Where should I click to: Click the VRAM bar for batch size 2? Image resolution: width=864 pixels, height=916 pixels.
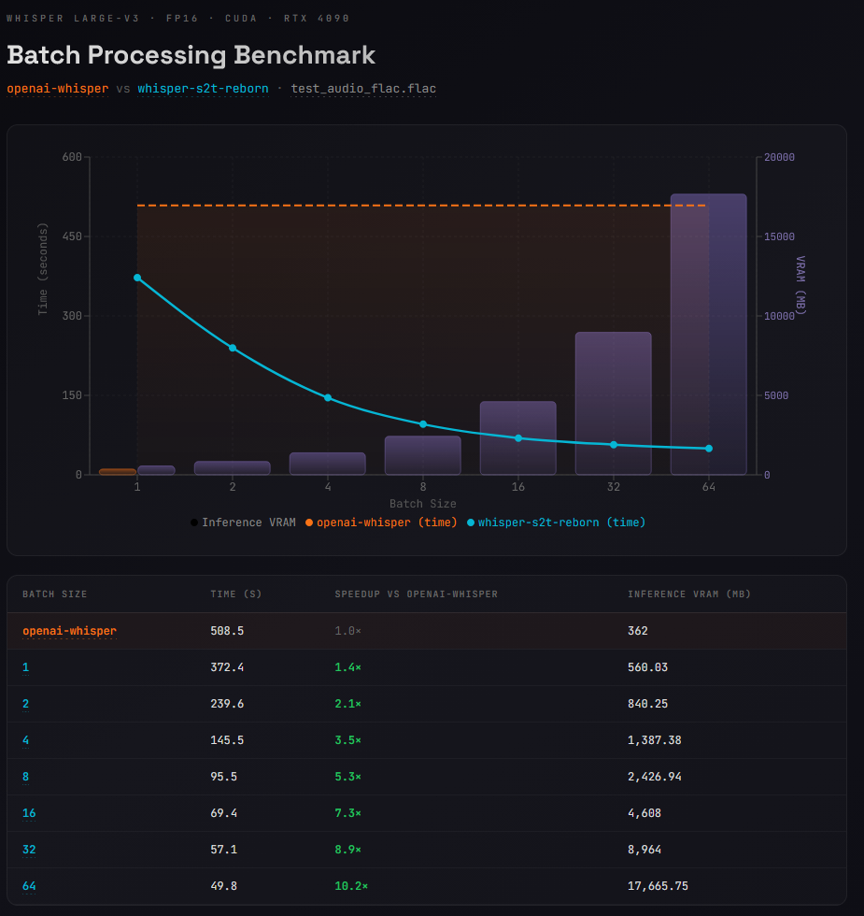tap(233, 468)
